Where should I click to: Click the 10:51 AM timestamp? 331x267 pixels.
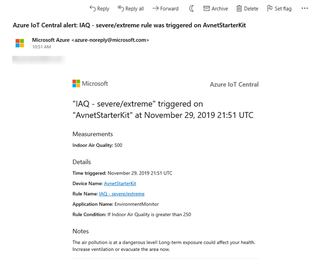tap(42, 47)
